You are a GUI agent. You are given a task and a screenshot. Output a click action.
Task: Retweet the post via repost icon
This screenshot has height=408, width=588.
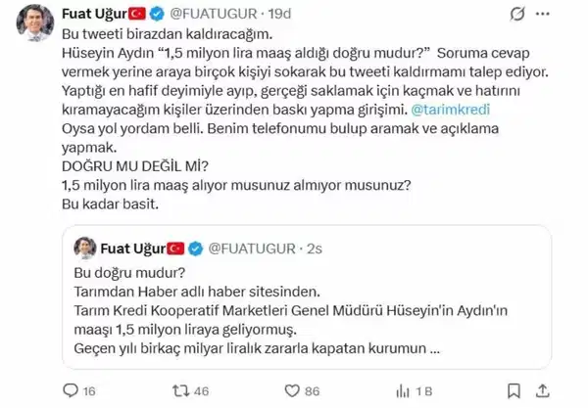coord(180,390)
